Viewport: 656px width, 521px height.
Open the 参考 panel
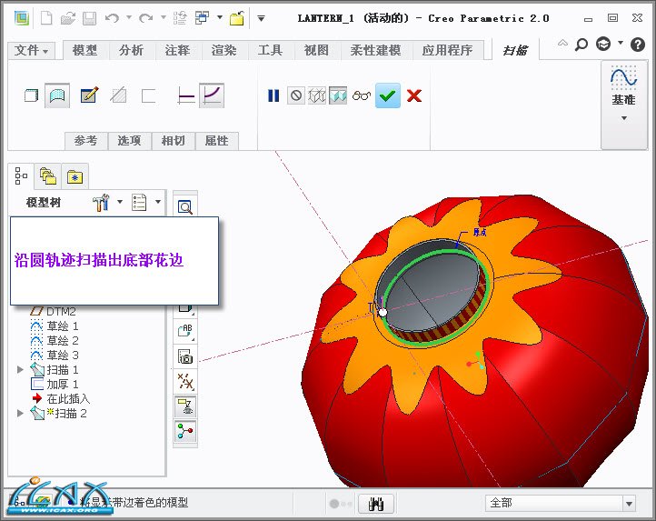(x=85, y=141)
